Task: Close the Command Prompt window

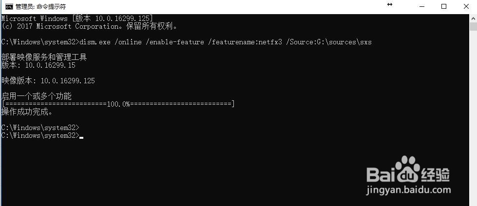Action: tap(466, 6)
